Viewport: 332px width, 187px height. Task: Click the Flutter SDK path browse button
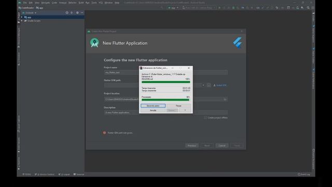click(x=209, y=85)
